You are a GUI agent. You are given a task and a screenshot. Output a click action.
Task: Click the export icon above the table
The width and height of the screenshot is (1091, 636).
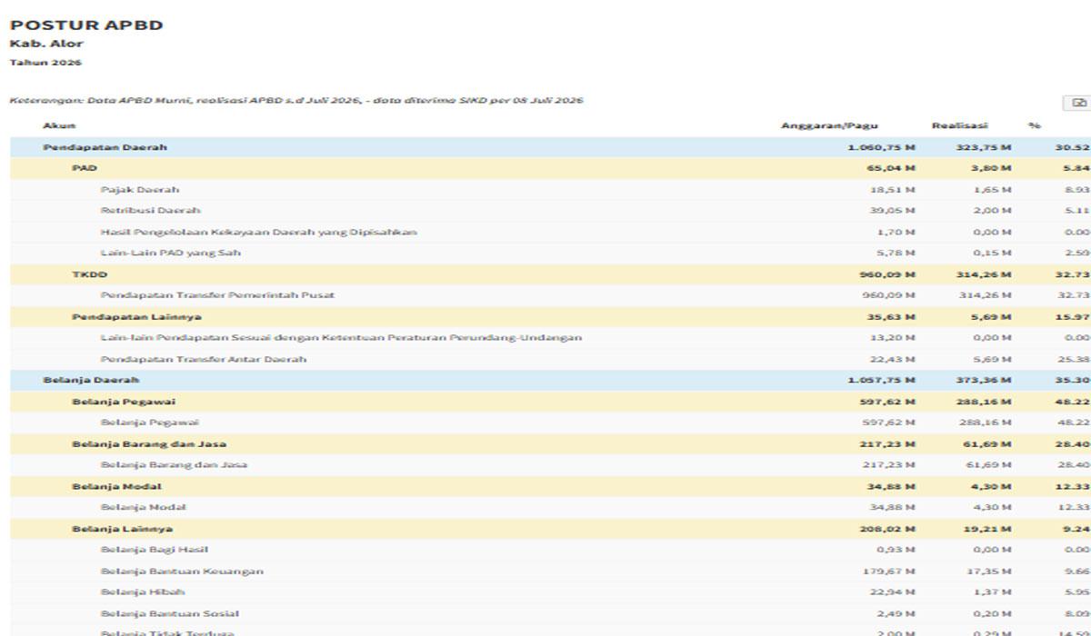coord(1079,104)
